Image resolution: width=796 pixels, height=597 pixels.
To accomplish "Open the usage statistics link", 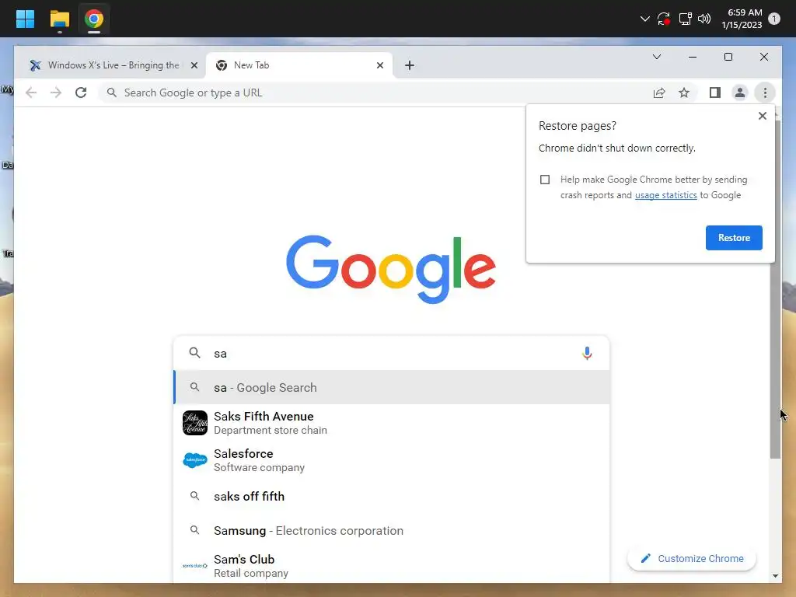I will tap(665, 195).
